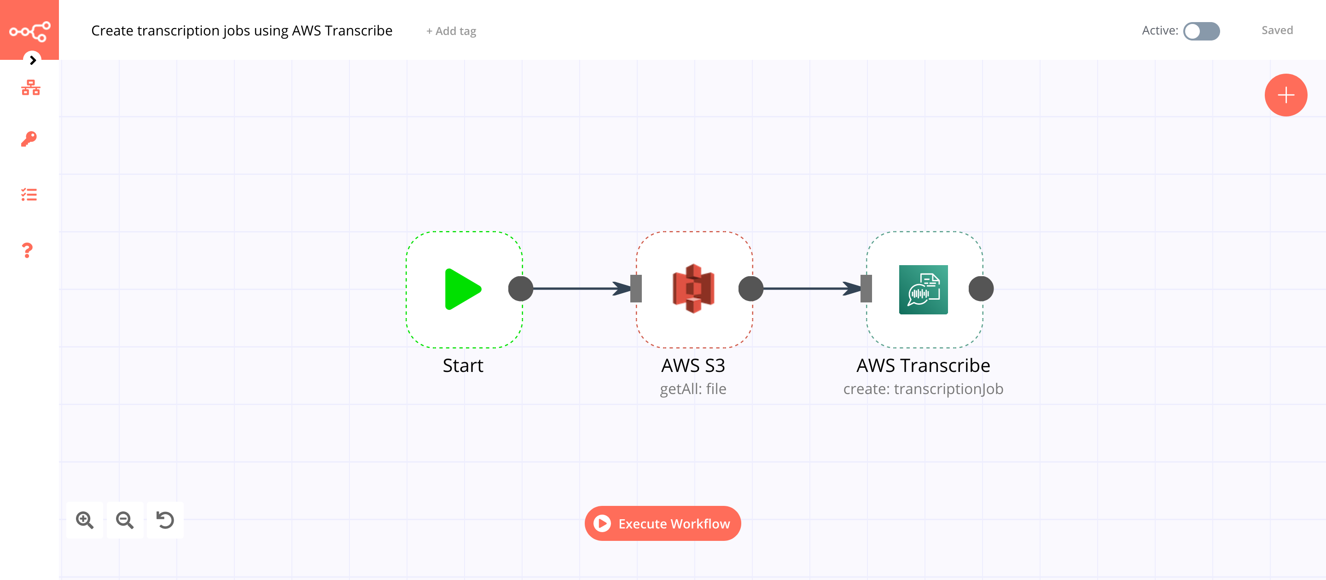This screenshot has height=580, width=1326.
Task: Select the AWS S3 node
Action: [x=694, y=289]
